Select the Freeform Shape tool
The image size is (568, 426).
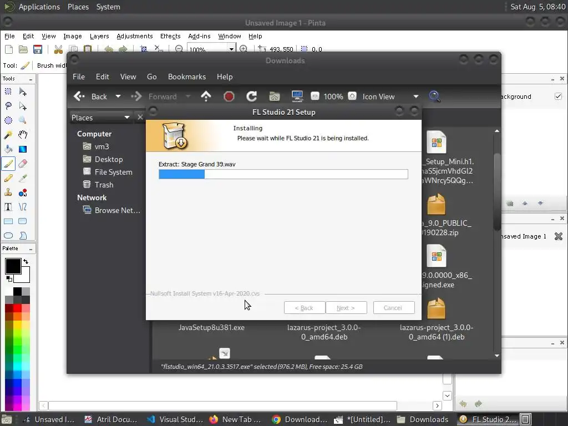click(23, 235)
